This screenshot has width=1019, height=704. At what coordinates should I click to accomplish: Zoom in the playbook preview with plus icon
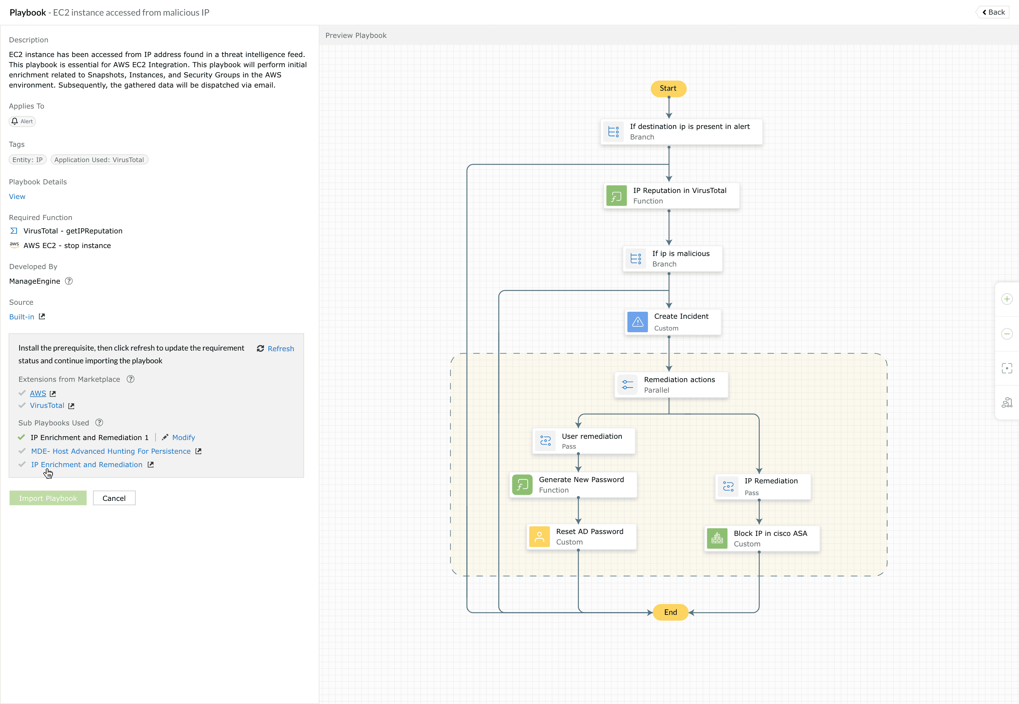pos(1007,299)
